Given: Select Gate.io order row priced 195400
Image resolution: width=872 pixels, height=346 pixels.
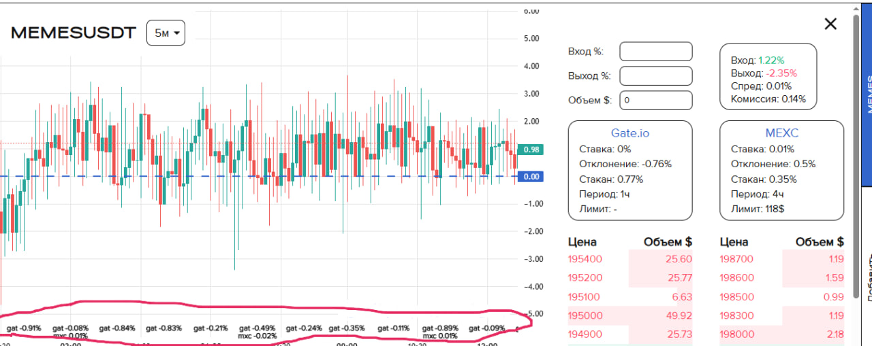Looking at the screenshot, I should point(630,259).
